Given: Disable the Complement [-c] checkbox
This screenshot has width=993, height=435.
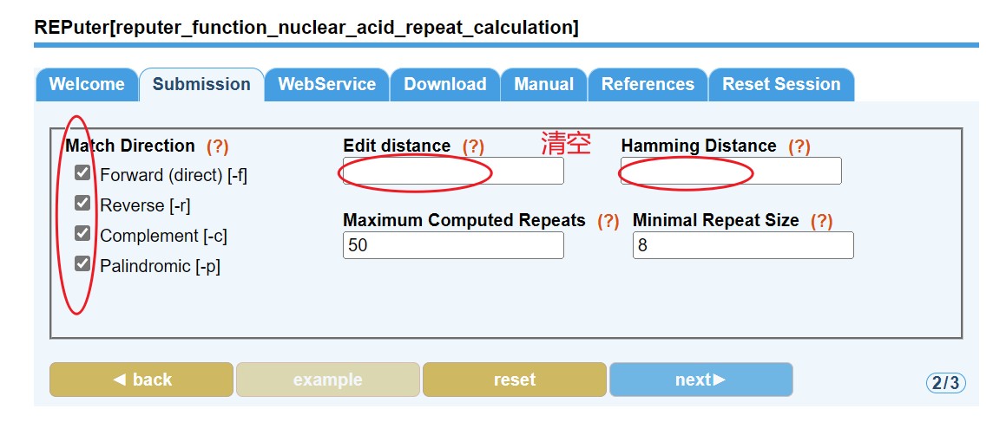Looking at the screenshot, I should point(82,234).
